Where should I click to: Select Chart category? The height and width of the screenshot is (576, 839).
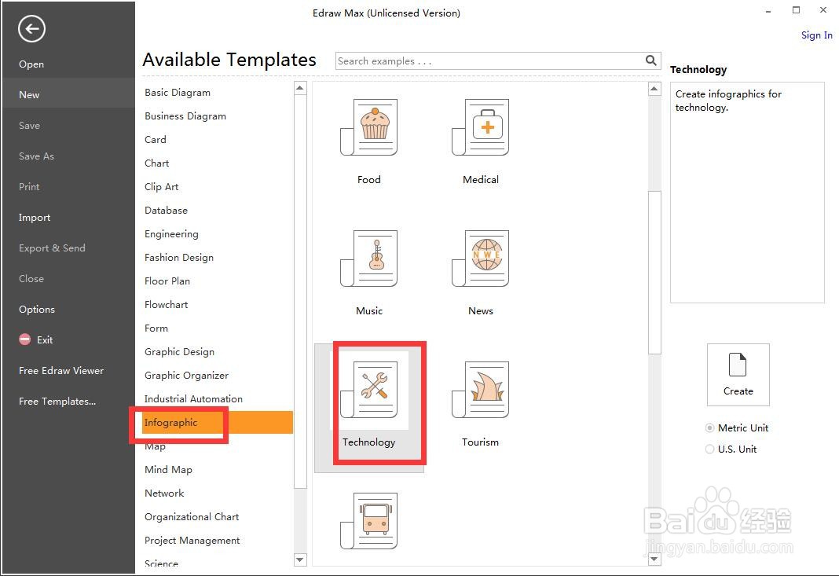click(157, 163)
